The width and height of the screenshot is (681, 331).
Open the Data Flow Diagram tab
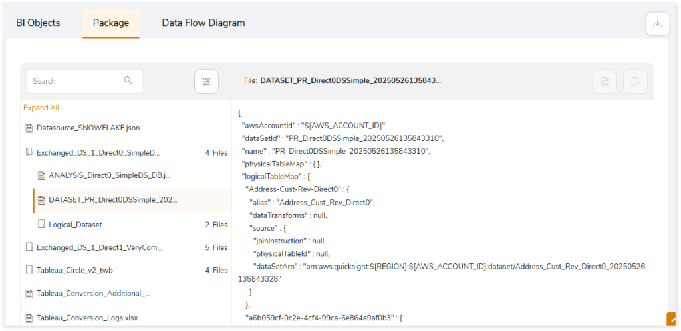(x=204, y=23)
